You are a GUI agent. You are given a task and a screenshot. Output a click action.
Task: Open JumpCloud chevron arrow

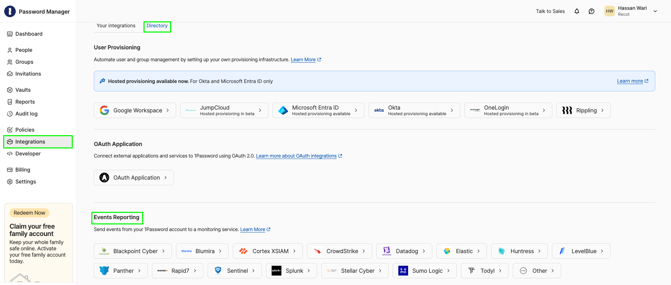point(260,110)
